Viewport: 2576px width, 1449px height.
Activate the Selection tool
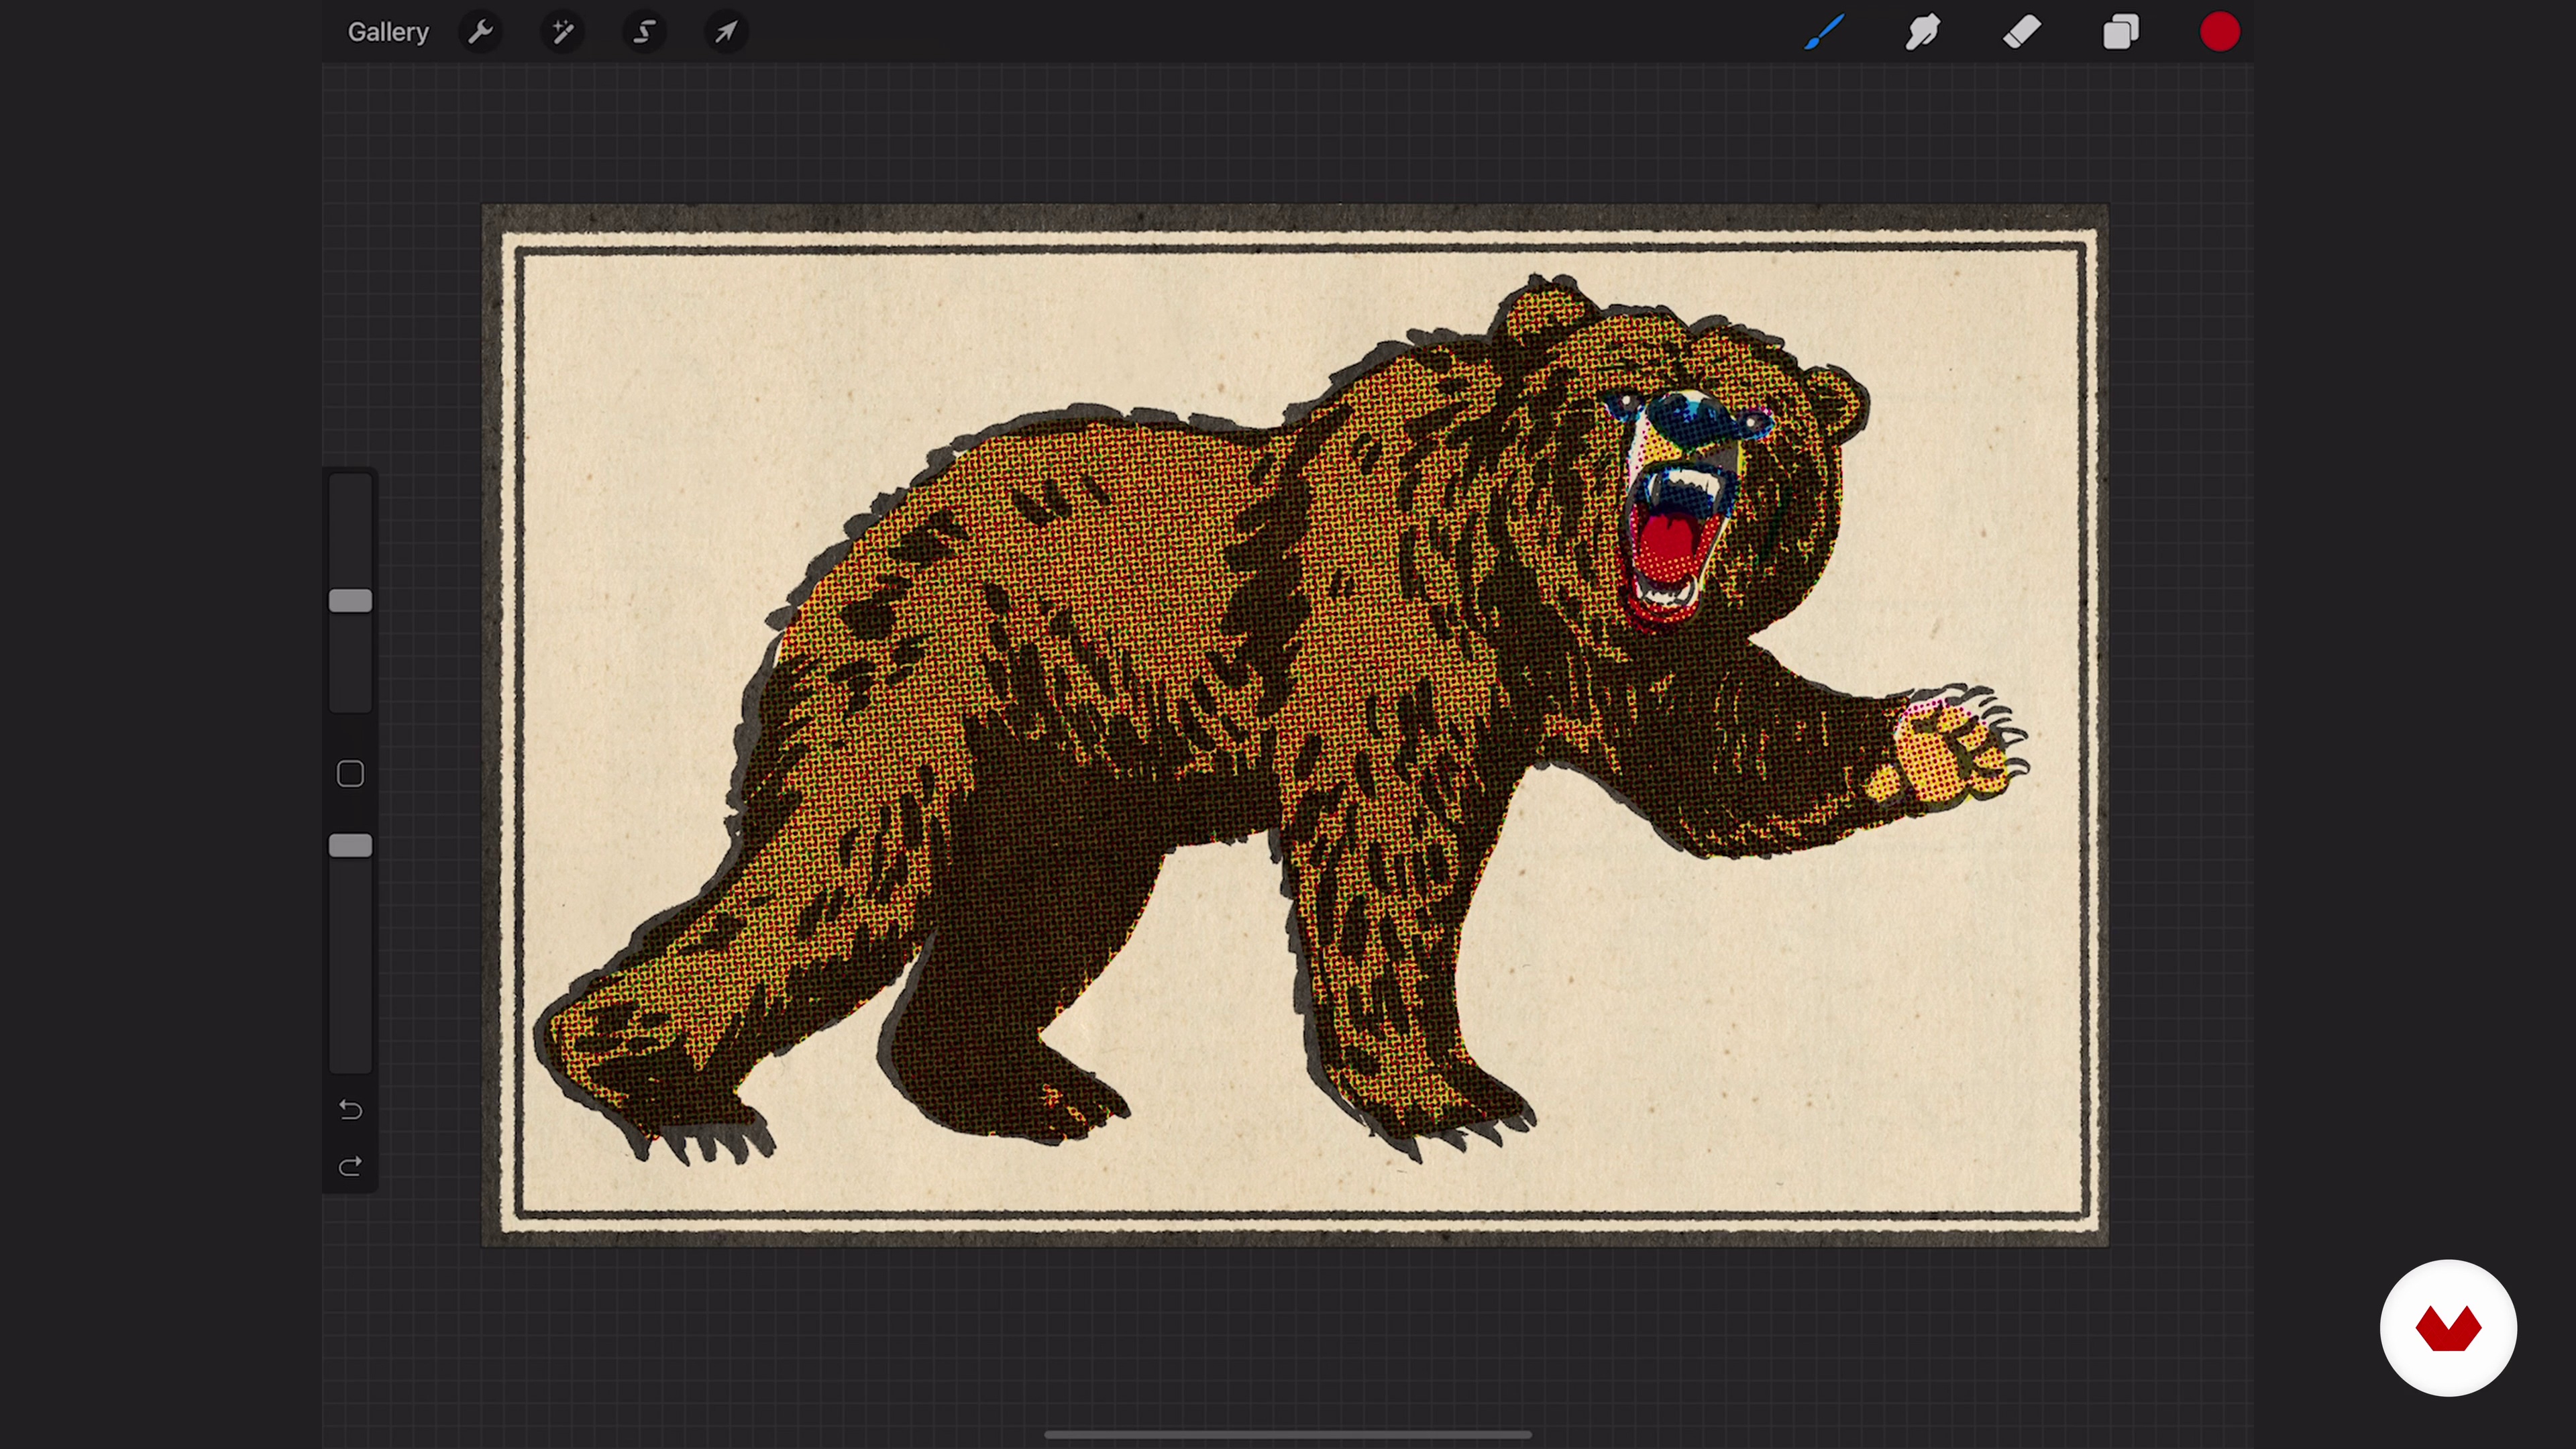click(645, 32)
